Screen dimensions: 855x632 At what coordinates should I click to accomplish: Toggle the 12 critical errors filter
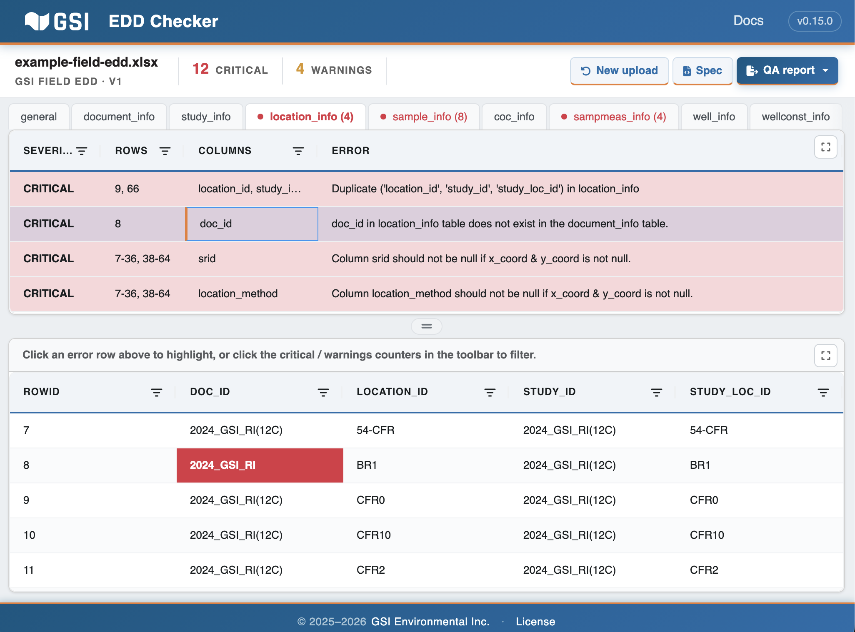(230, 70)
